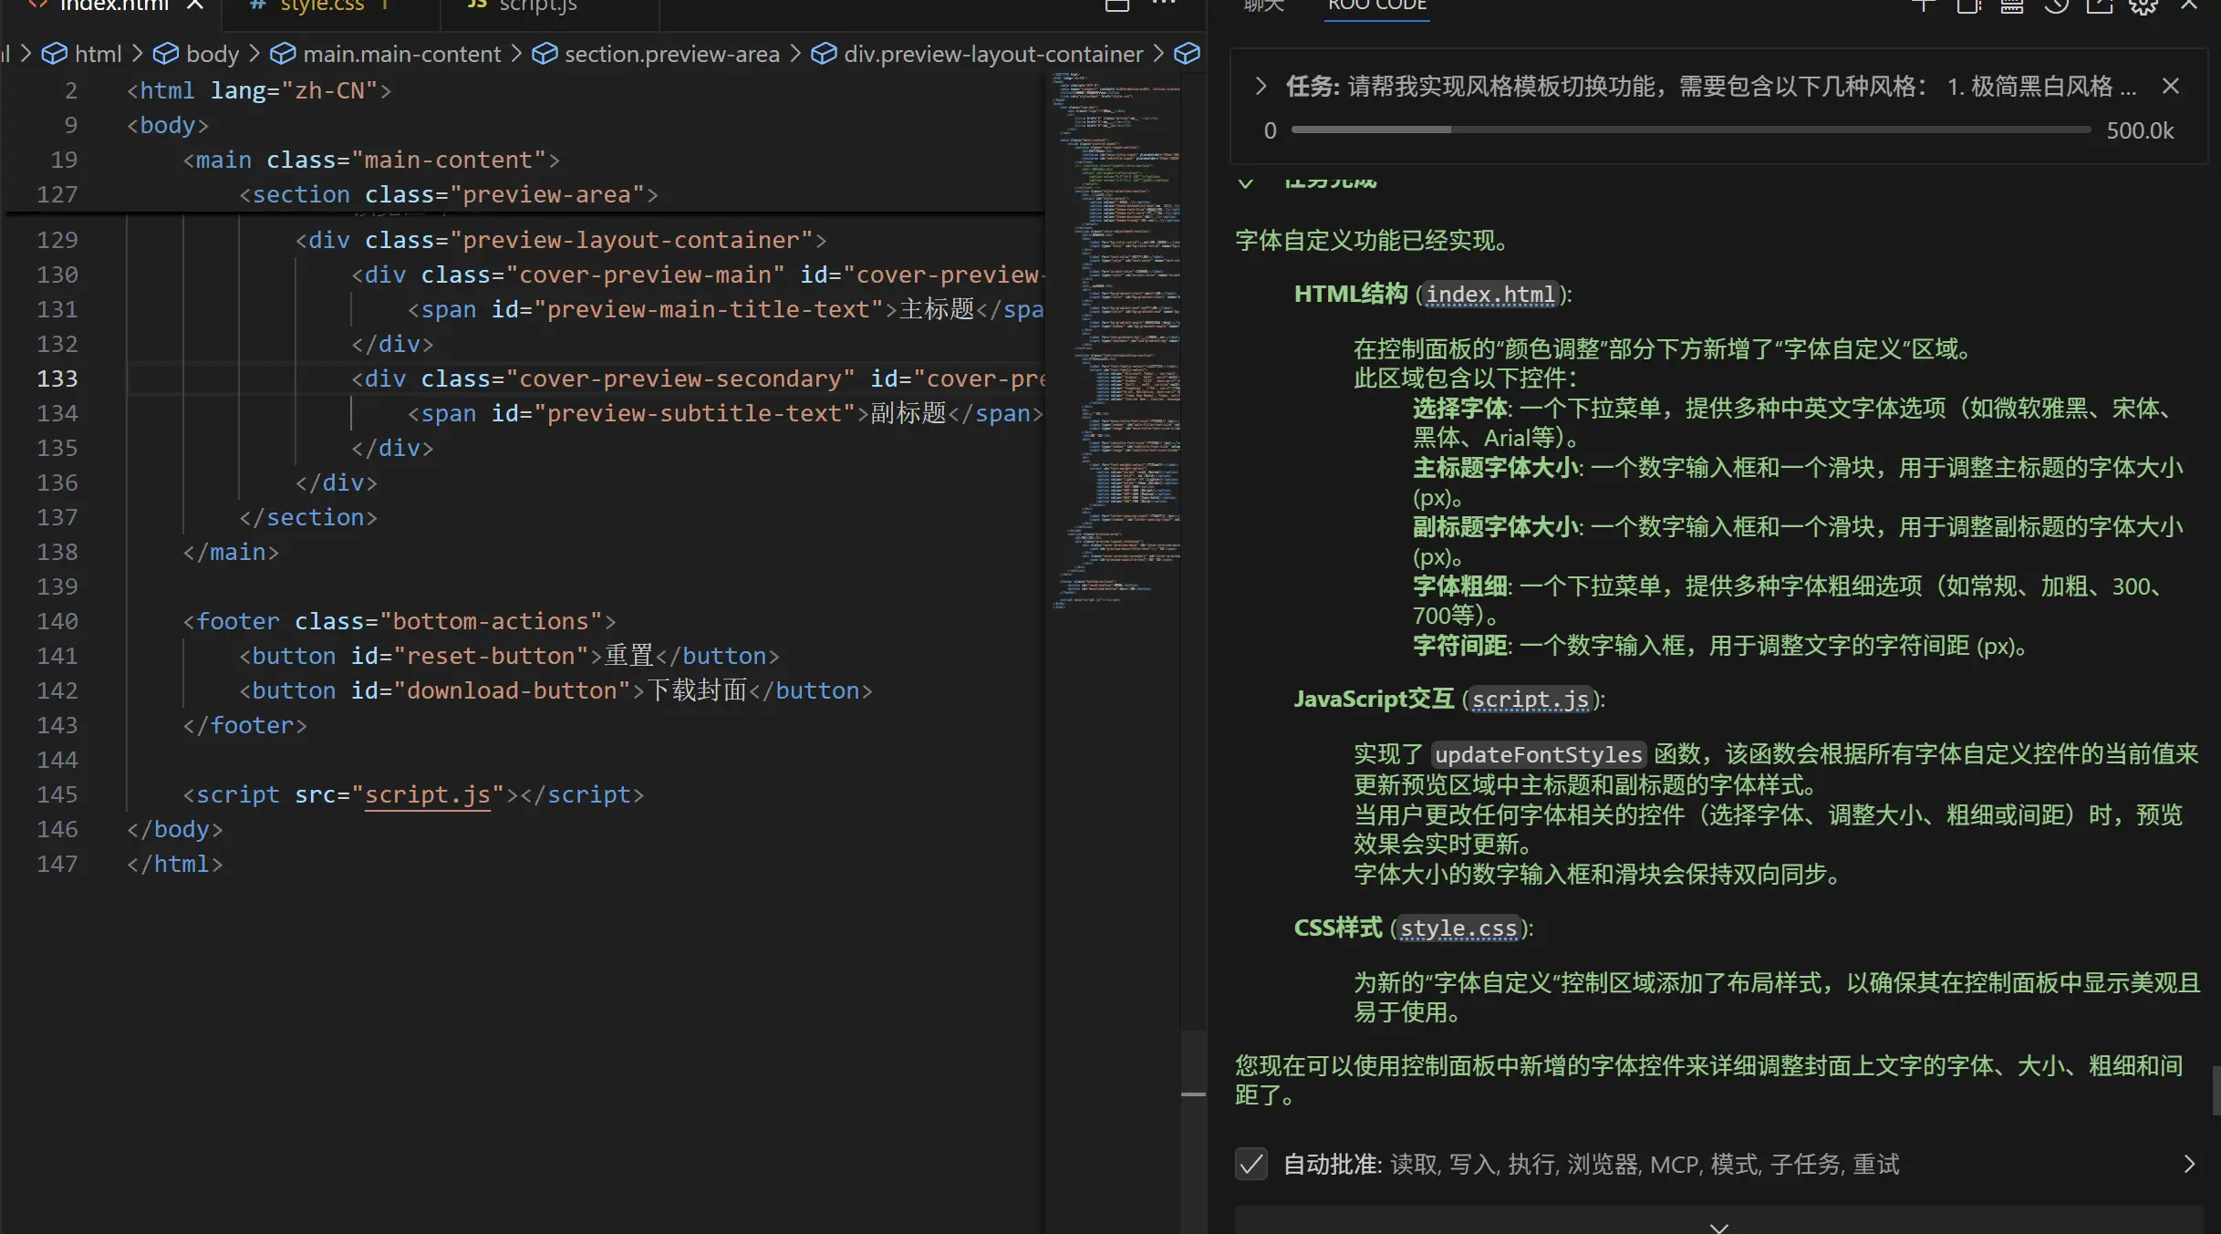Close the current Roo task with X

pos(2171,87)
